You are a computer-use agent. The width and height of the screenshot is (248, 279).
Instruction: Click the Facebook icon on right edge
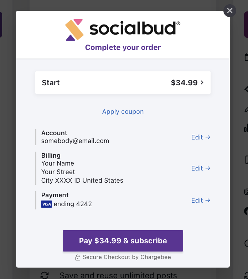[246, 211]
